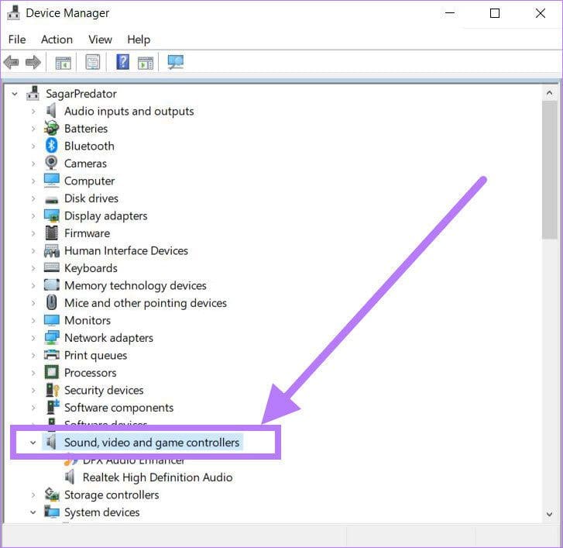Expand the Display adapters category
Screen dimensions: 563x548
(x=33, y=216)
